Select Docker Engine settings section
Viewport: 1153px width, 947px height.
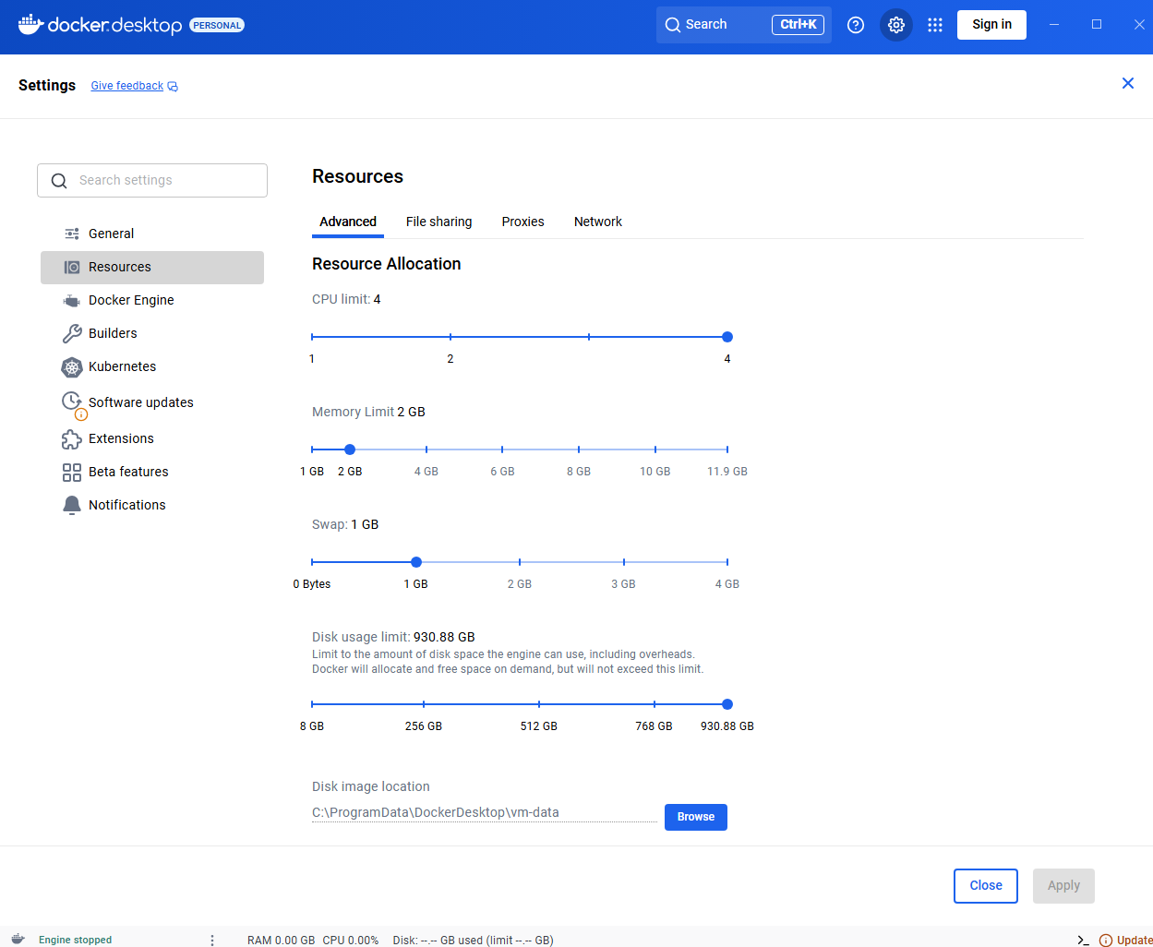click(152, 300)
